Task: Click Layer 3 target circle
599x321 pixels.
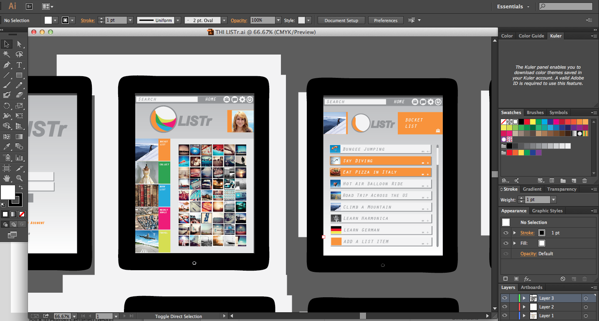Action: [586, 298]
